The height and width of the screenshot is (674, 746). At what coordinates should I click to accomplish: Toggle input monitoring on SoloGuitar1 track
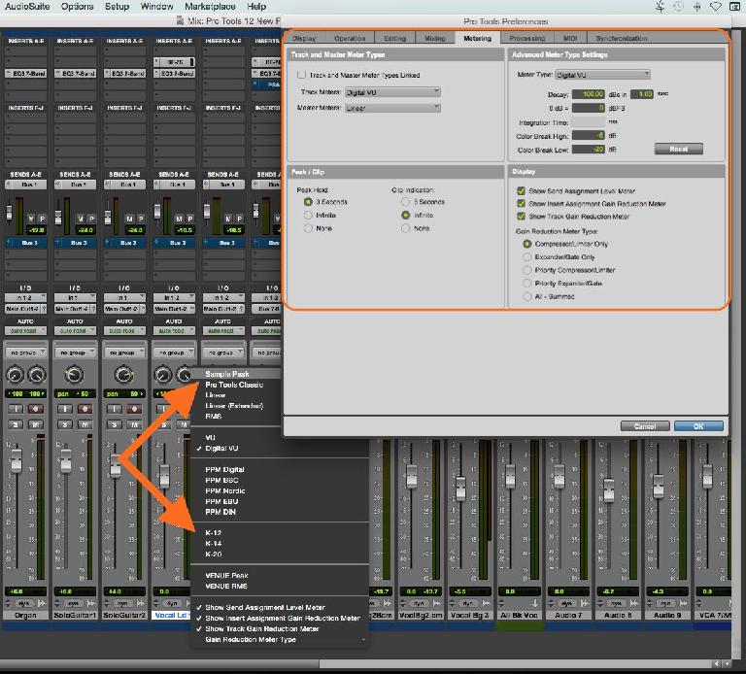(65, 409)
